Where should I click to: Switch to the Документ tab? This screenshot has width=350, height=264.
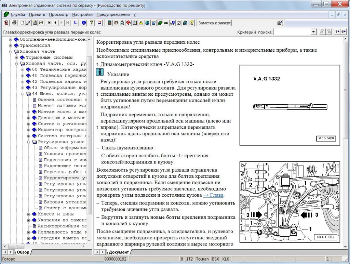pos(119,252)
